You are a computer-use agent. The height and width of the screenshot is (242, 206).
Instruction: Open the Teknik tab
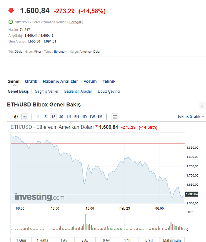pyautogui.click(x=109, y=81)
